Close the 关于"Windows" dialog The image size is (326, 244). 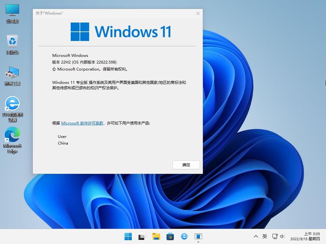point(198,13)
